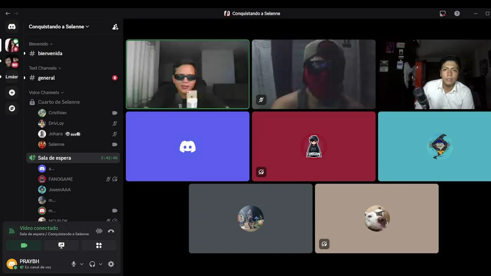Click the lock icon of Cuarto de Selenne
Viewport: 491px width, 276px height.
[32, 102]
